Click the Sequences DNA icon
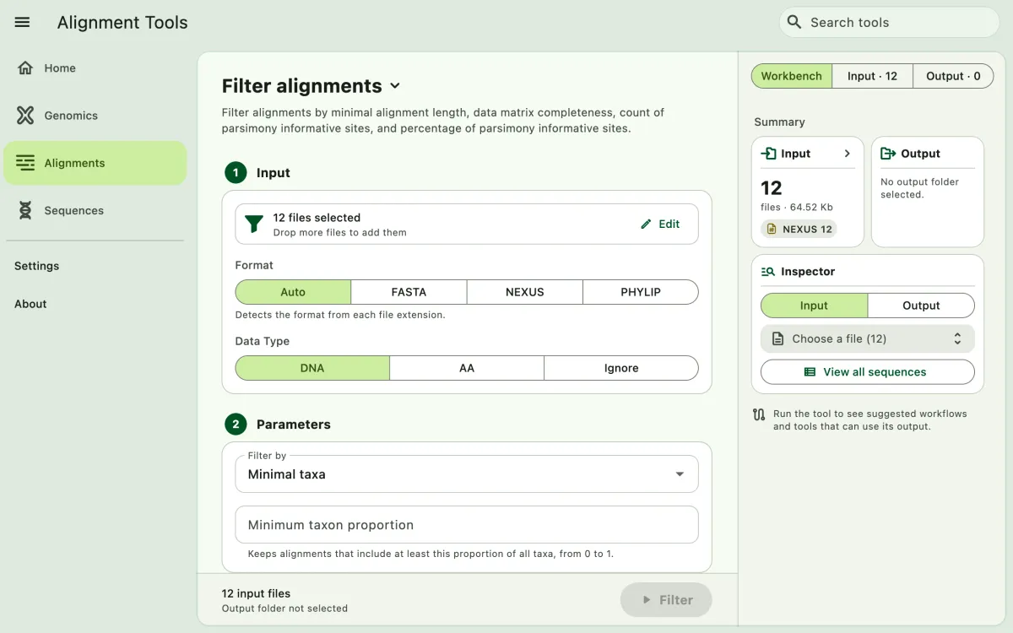The width and height of the screenshot is (1013, 633). point(25,210)
